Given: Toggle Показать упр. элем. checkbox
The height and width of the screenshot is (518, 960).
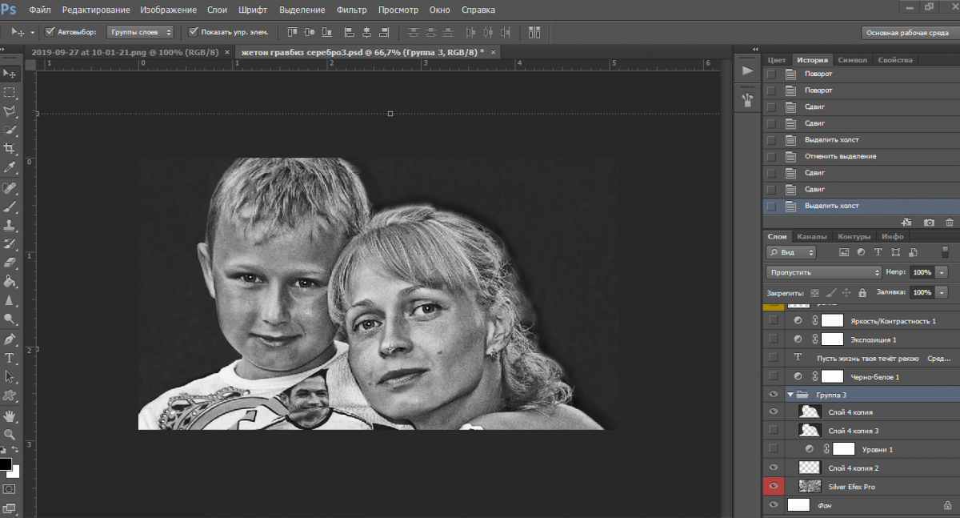Looking at the screenshot, I should (x=193, y=32).
